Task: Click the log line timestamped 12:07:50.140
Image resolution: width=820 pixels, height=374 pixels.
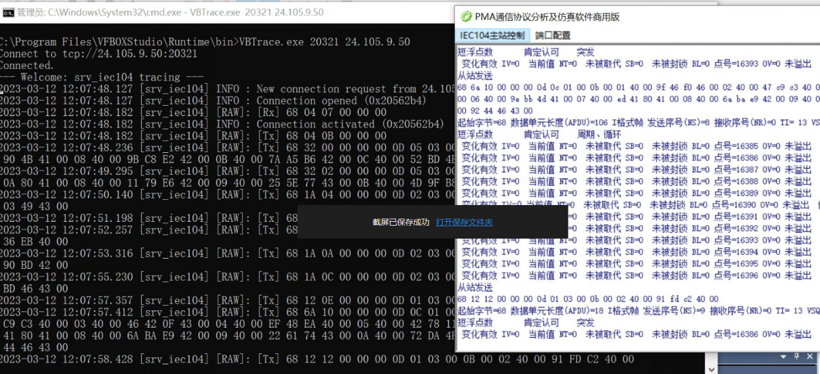Action: (x=227, y=195)
